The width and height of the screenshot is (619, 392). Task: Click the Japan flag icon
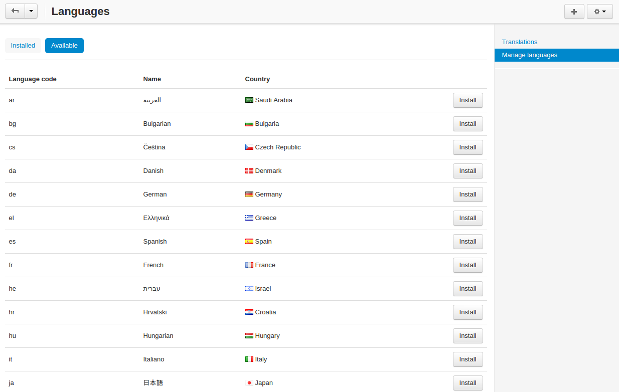249,383
